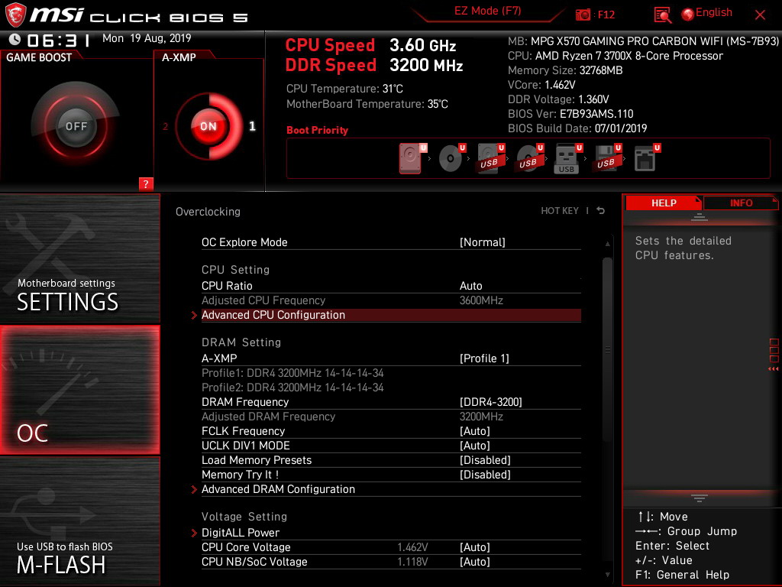Screen dimensions: 782x587
Task: Click the Adjusted CPU Frequency 3600MHz row
Action: tap(391, 300)
